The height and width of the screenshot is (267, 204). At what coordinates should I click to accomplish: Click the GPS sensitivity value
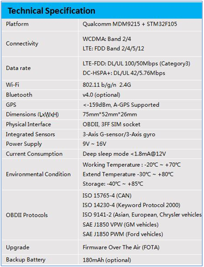pyautogui.click(x=121, y=105)
